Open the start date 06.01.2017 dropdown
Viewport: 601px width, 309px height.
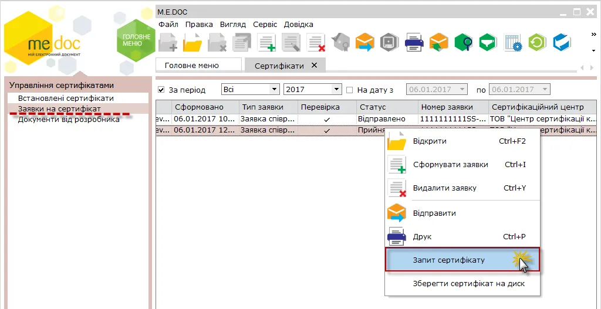coord(463,90)
